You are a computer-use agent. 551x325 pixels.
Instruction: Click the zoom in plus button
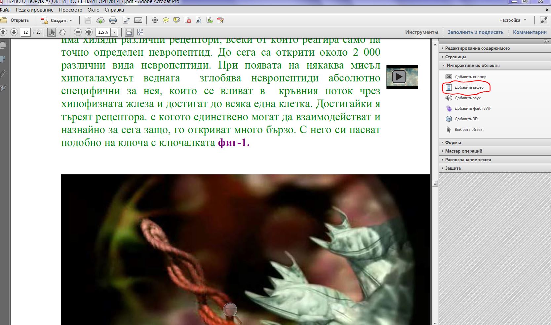tap(89, 32)
